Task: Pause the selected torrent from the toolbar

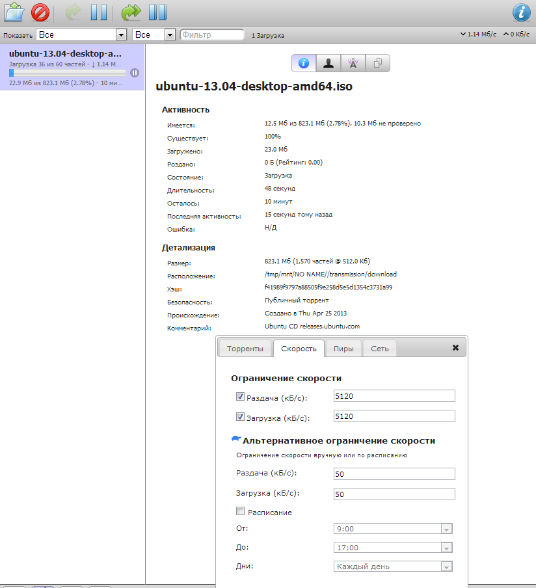Action: coord(99,12)
